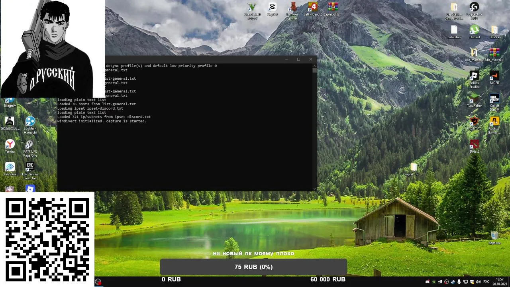Click the 'desync profile(s) and default low priority' line
The image size is (510, 287).
161,66
